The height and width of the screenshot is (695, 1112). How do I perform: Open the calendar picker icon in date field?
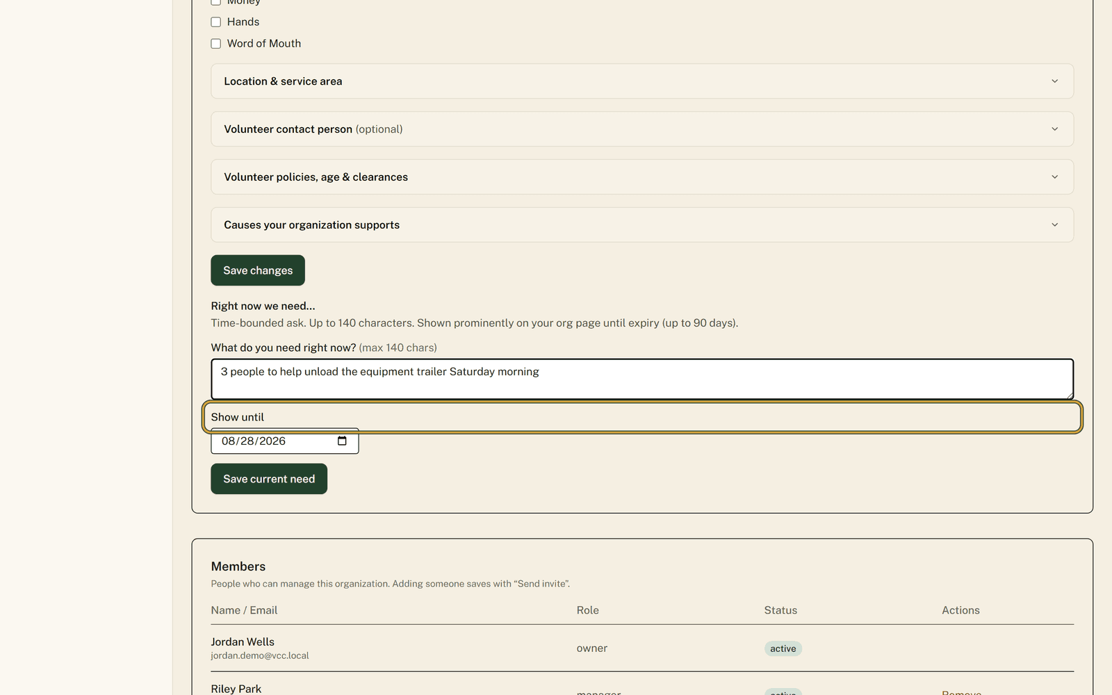coord(342,441)
